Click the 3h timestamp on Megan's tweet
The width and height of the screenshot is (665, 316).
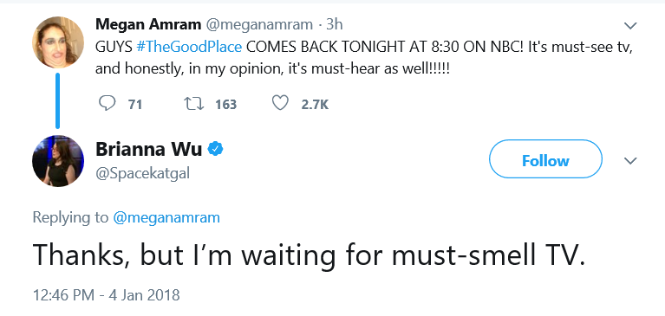[334, 24]
